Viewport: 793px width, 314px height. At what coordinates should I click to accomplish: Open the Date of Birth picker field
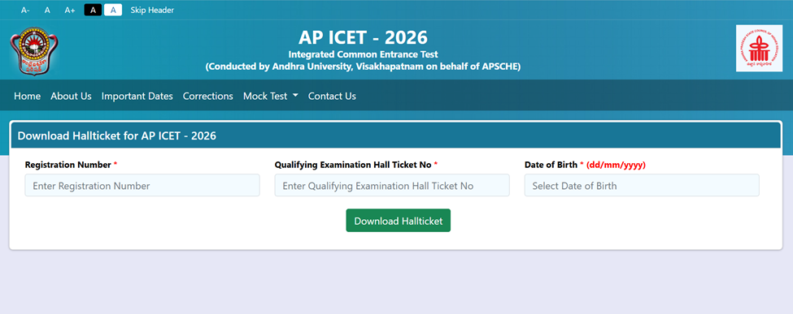(642, 185)
